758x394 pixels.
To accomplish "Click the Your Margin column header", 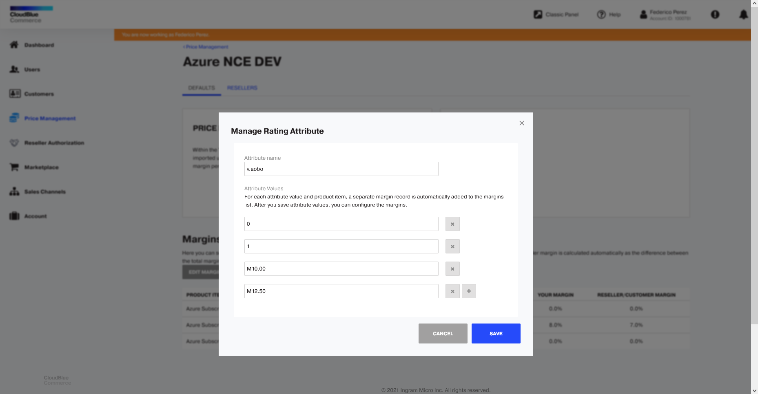I will tap(556, 295).
